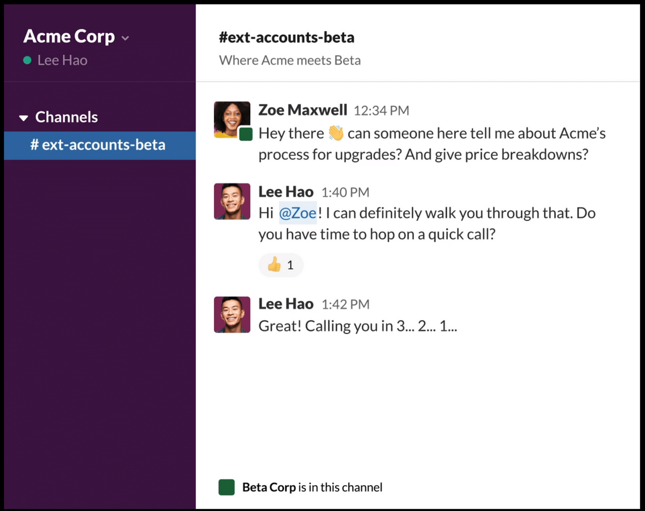Click the #ext-accounts-beta channel header title
This screenshot has height=511, width=645.
coord(286,38)
